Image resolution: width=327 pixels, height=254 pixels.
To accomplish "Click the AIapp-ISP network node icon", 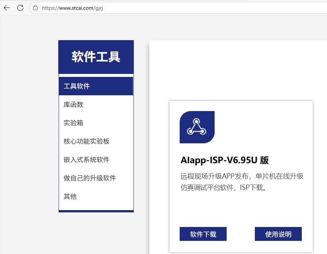I will click(197, 127).
